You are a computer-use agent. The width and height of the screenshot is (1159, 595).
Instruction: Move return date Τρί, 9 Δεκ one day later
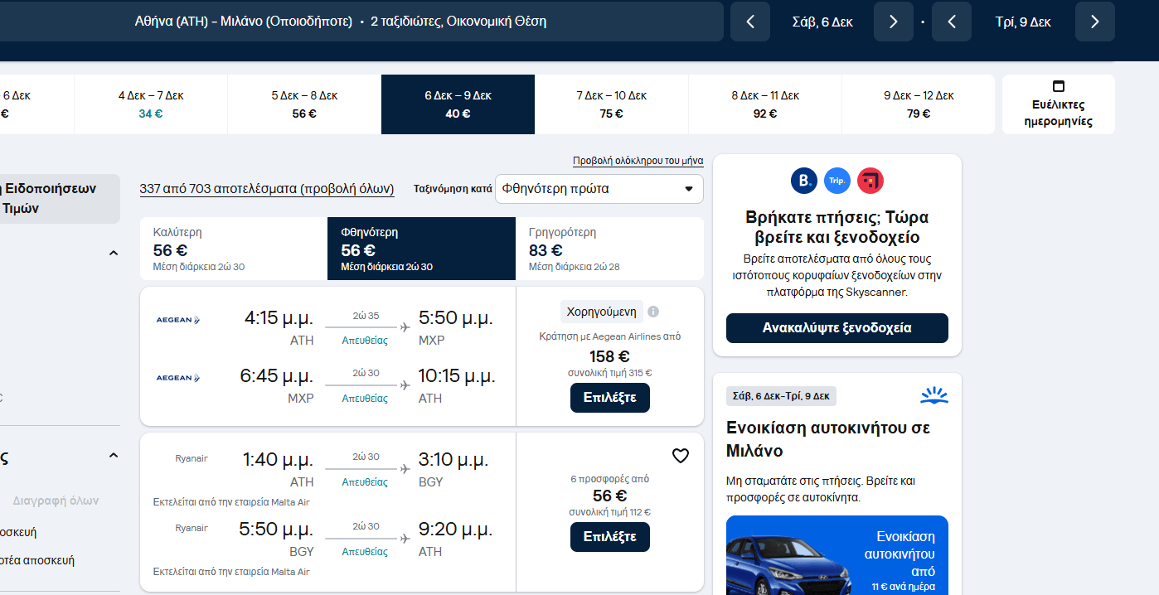pyautogui.click(x=1094, y=22)
